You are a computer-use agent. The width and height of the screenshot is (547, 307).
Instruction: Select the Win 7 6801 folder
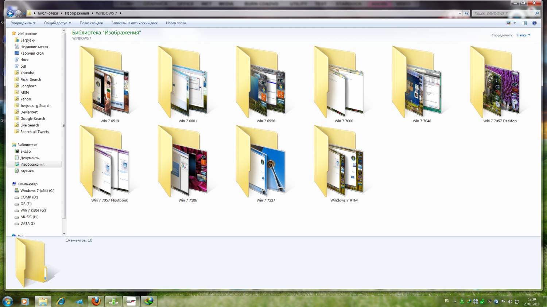click(x=187, y=84)
